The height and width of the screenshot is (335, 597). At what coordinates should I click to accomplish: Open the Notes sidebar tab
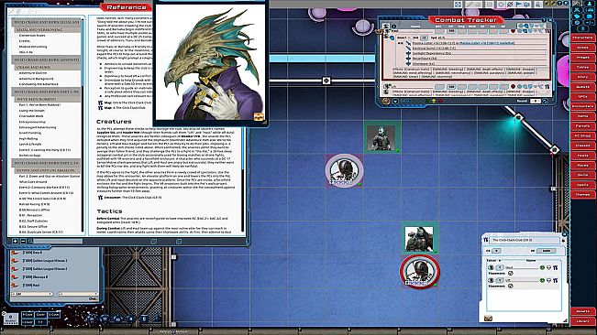pos(583,48)
